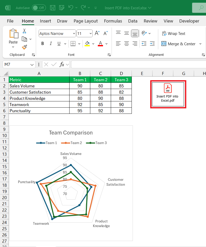Apply yellow Fill Color

pos(87,44)
